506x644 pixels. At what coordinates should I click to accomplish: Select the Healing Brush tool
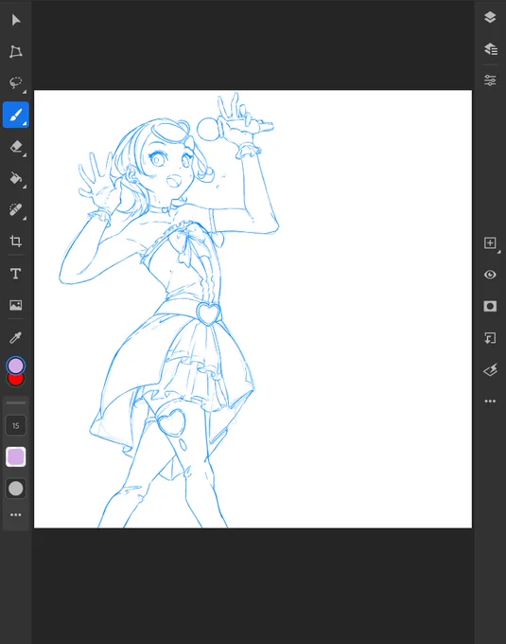[15, 209]
